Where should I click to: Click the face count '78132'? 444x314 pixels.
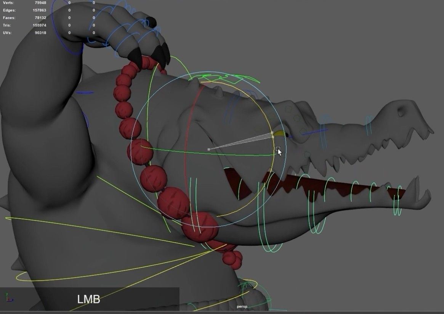pos(40,18)
